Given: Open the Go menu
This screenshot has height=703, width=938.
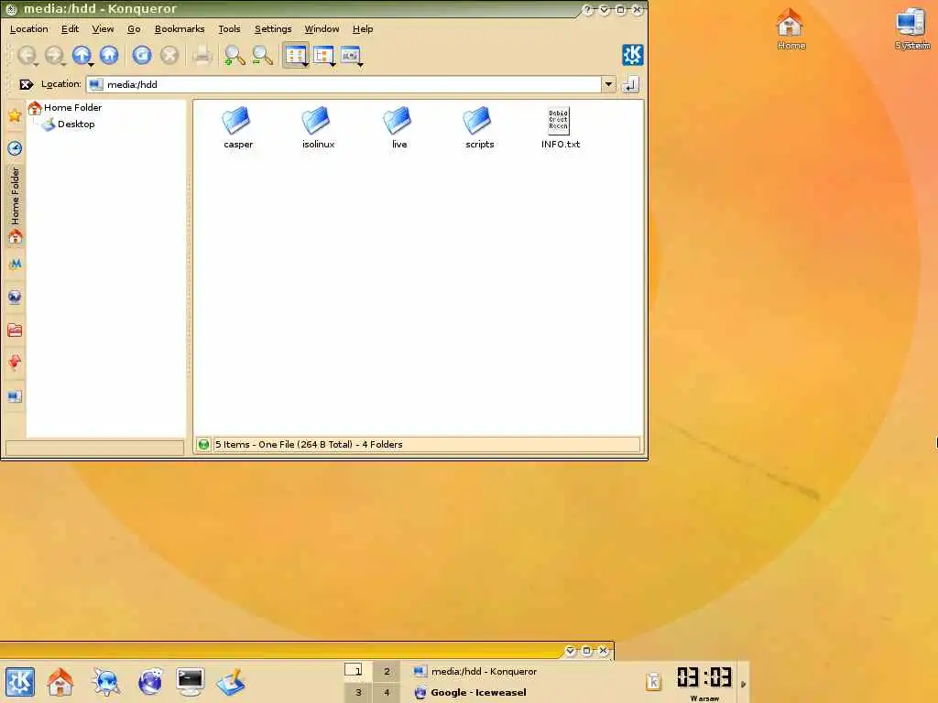Looking at the screenshot, I should click(134, 28).
